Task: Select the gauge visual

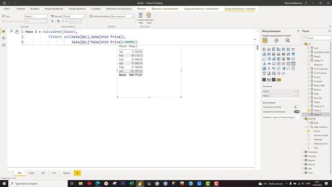Action: [x=269, y=64]
